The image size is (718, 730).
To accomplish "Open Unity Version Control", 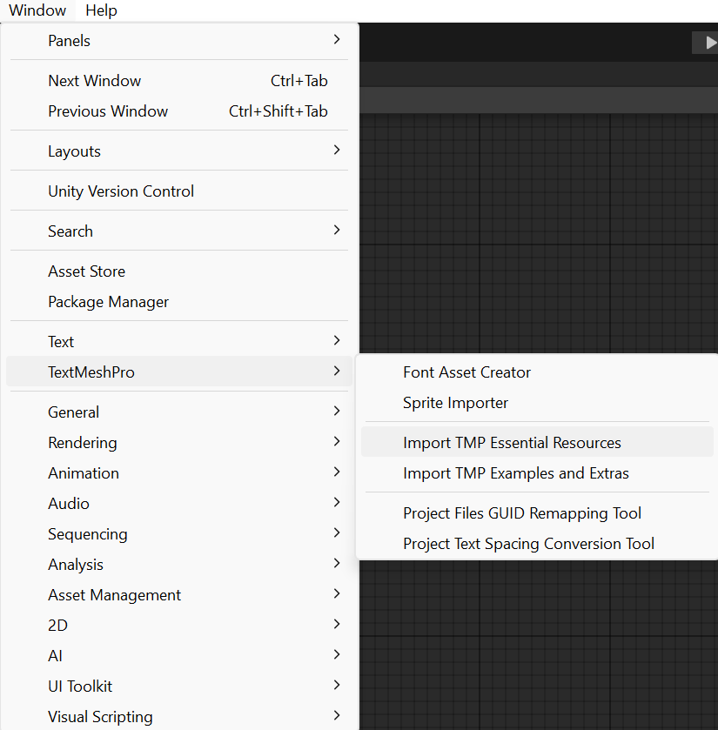I will pos(121,191).
